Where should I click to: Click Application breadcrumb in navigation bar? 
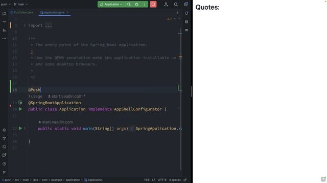point(95,180)
